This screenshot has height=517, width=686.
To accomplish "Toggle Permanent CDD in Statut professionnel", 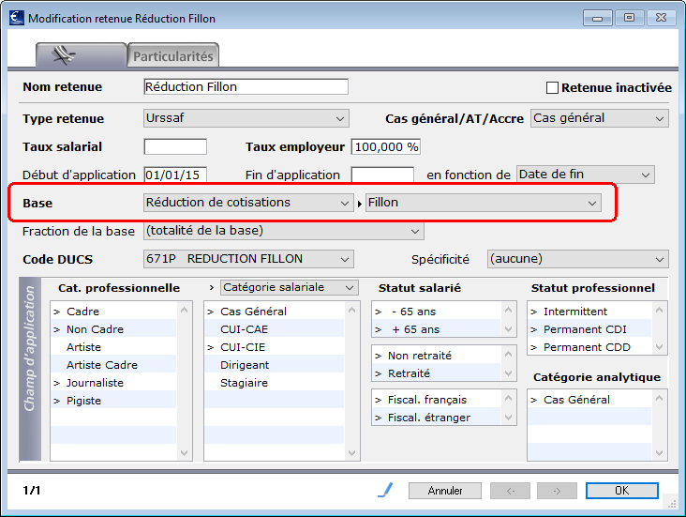I will click(x=589, y=347).
